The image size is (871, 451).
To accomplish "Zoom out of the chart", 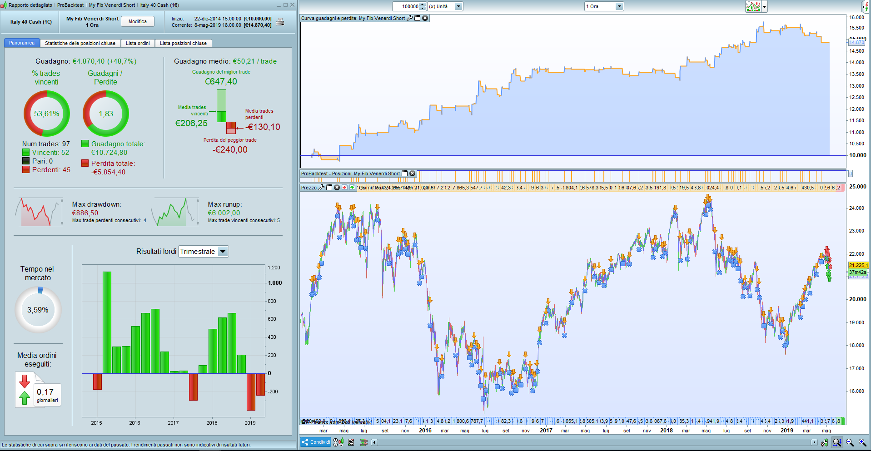I will pyautogui.click(x=850, y=442).
